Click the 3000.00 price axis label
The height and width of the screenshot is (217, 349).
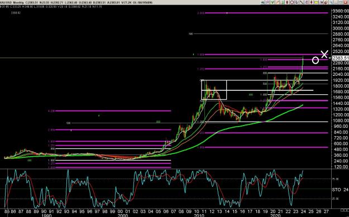click(x=340, y=28)
